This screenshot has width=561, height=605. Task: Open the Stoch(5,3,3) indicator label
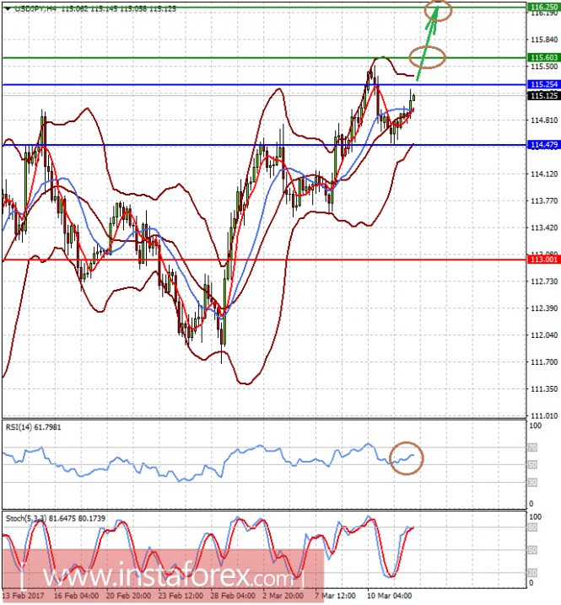(55, 518)
